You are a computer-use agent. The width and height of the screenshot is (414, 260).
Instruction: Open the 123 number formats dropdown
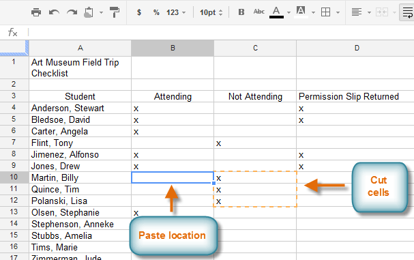[176, 12]
